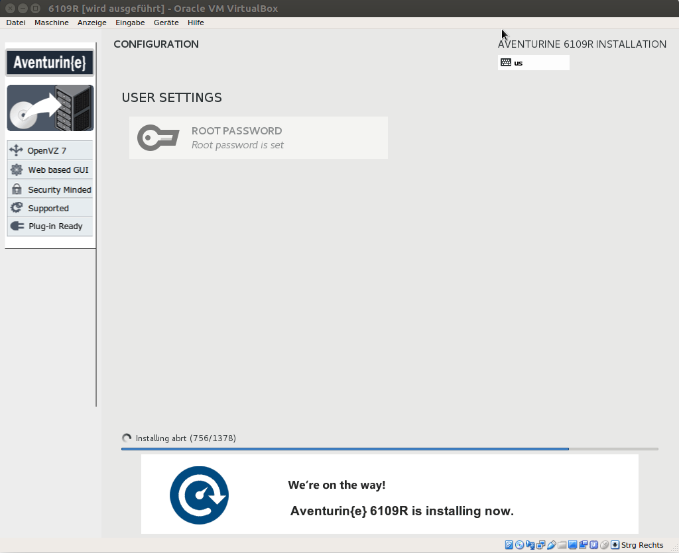Screen dimensions: 679x553
Task: Click the Plug-in Ready plug icon
Action: point(17,226)
